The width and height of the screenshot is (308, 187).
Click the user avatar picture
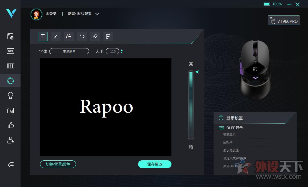36,14
